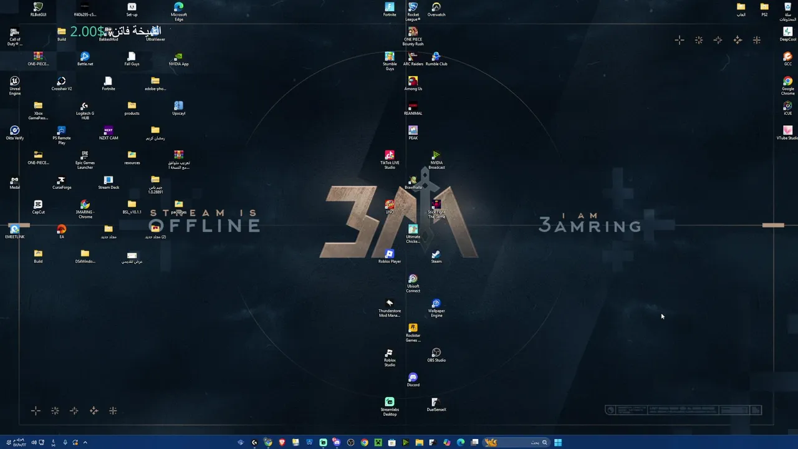Open the PEAK game shortcut
Image resolution: width=798 pixels, height=449 pixels.
point(413,133)
